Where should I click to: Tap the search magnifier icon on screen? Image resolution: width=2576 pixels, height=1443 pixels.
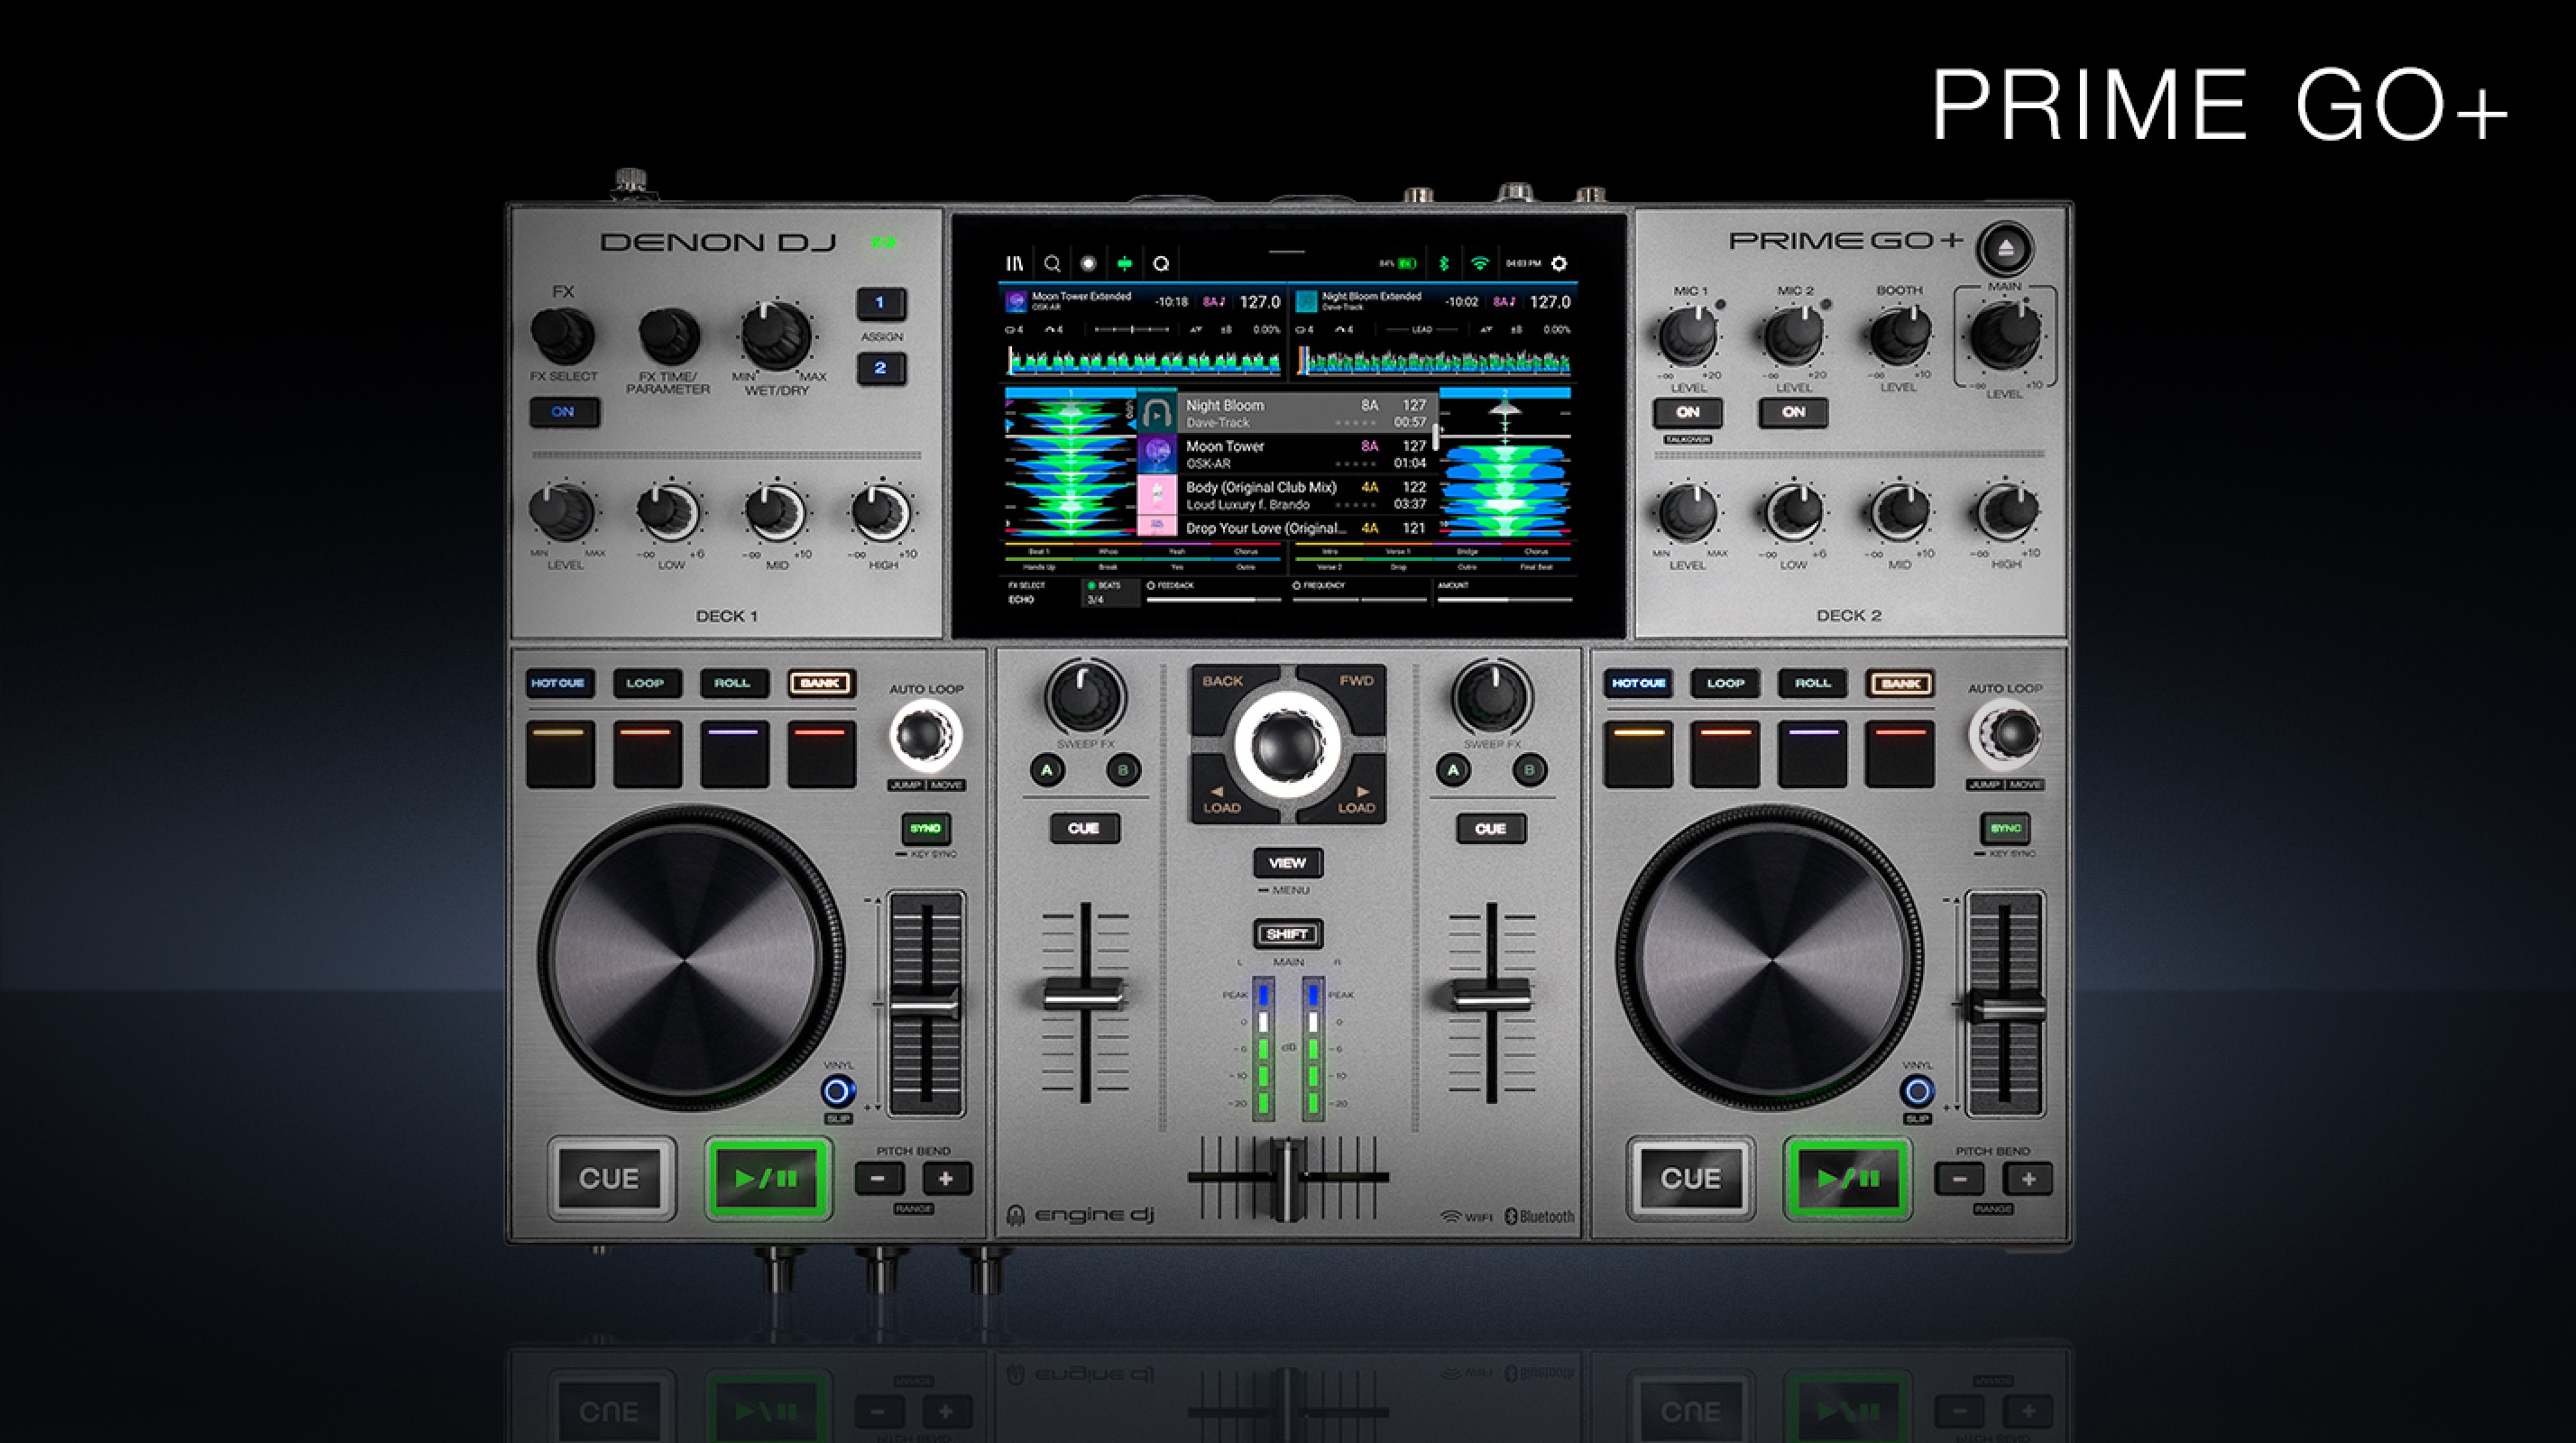[1051, 264]
